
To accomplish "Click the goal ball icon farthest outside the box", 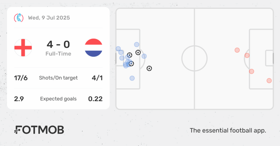I will pyautogui.click(x=149, y=68).
